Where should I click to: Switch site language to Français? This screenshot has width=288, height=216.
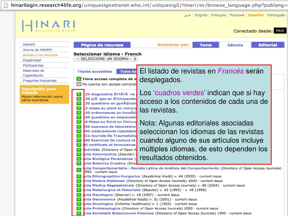click(218, 15)
